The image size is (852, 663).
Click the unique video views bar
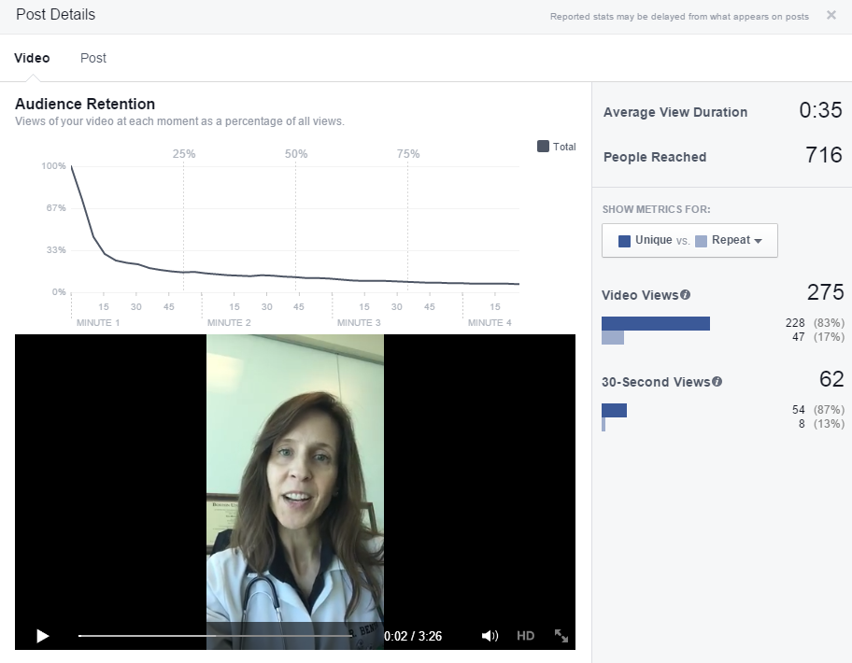pyautogui.click(x=656, y=323)
